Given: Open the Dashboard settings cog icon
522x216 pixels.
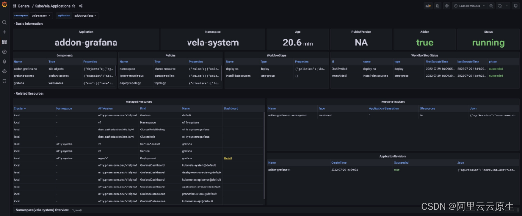Looking at the screenshot, I should [447, 6].
